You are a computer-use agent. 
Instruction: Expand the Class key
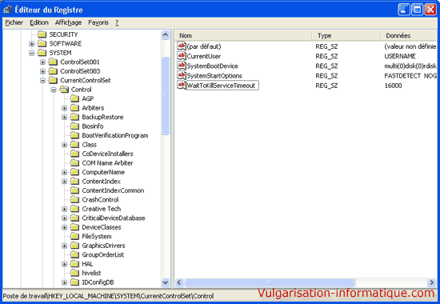65,145
